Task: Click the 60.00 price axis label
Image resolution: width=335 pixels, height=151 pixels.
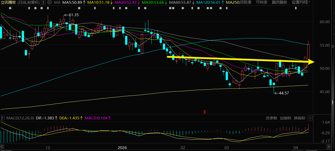Action: [325, 22]
